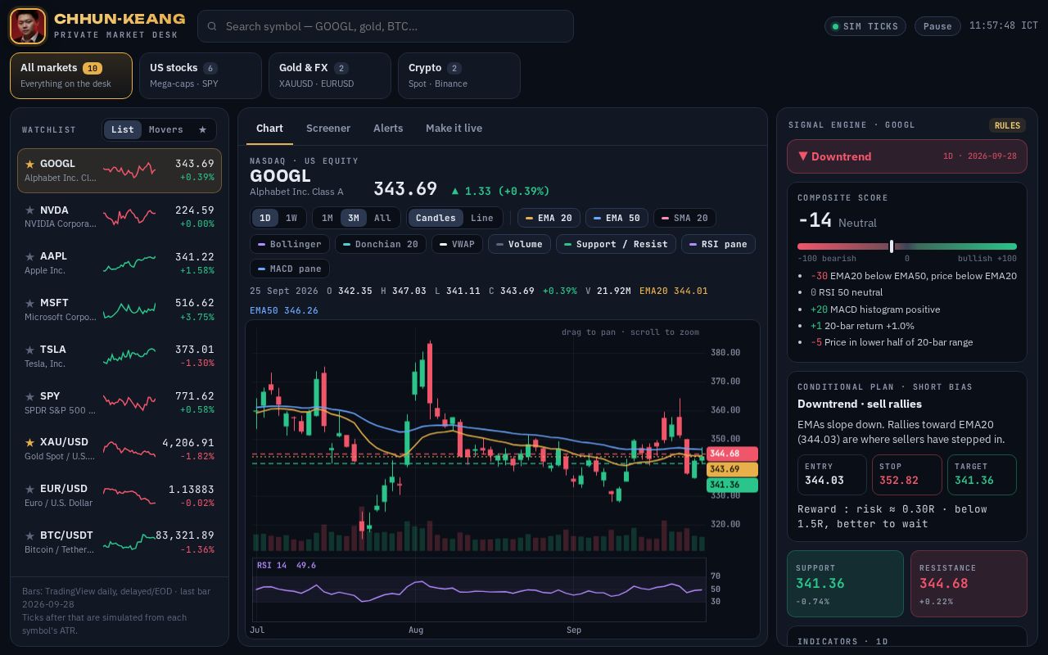
Task: Click the SIM TICKS status indicator
Action: (x=865, y=26)
